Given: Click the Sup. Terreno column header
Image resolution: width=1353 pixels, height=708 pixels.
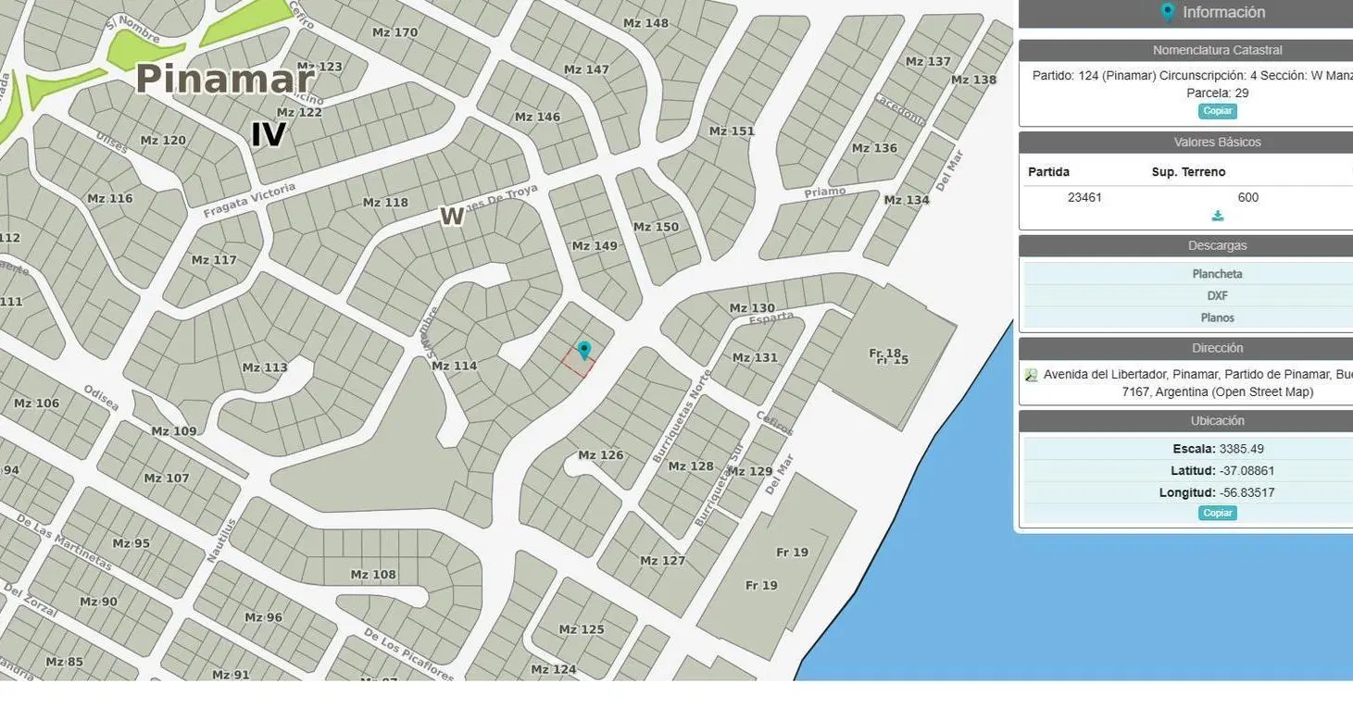Looking at the screenshot, I should (1188, 172).
